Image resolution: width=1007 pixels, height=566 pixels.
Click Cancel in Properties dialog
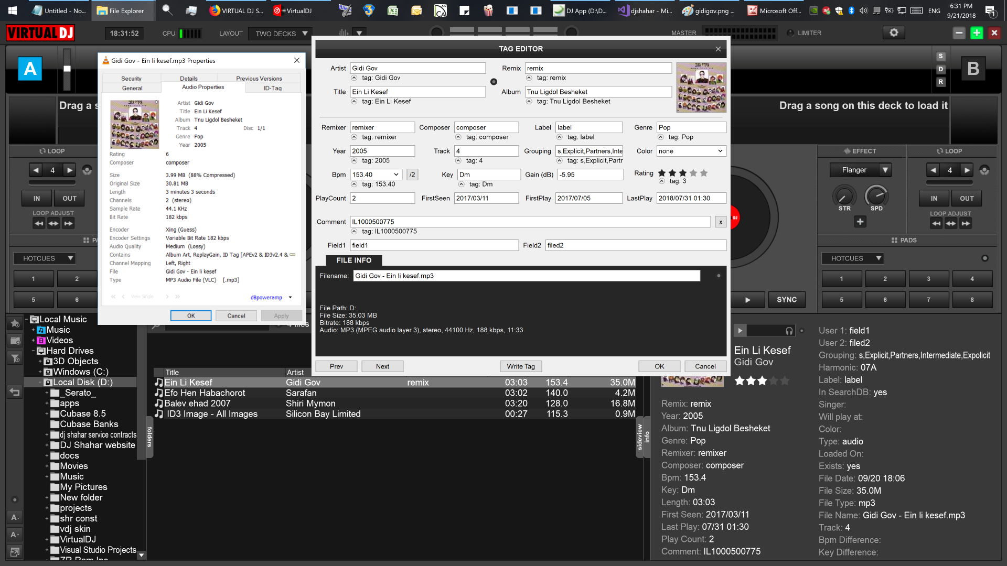coord(236,316)
